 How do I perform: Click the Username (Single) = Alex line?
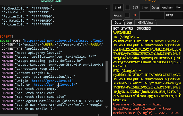(x=137, y=104)
